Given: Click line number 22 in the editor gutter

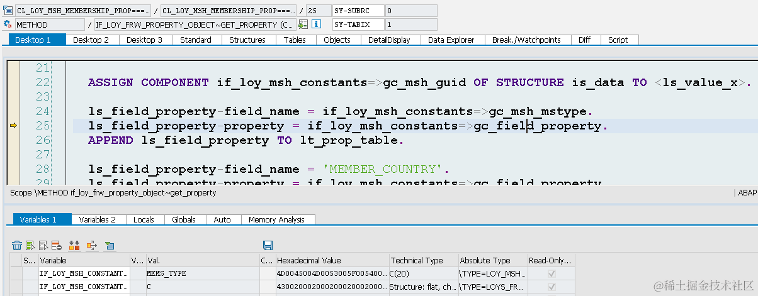Looking at the screenshot, I should [42, 82].
